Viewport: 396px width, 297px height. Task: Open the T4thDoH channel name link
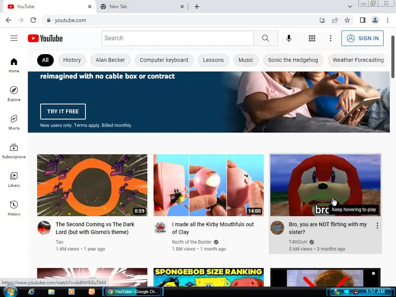click(x=298, y=242)
